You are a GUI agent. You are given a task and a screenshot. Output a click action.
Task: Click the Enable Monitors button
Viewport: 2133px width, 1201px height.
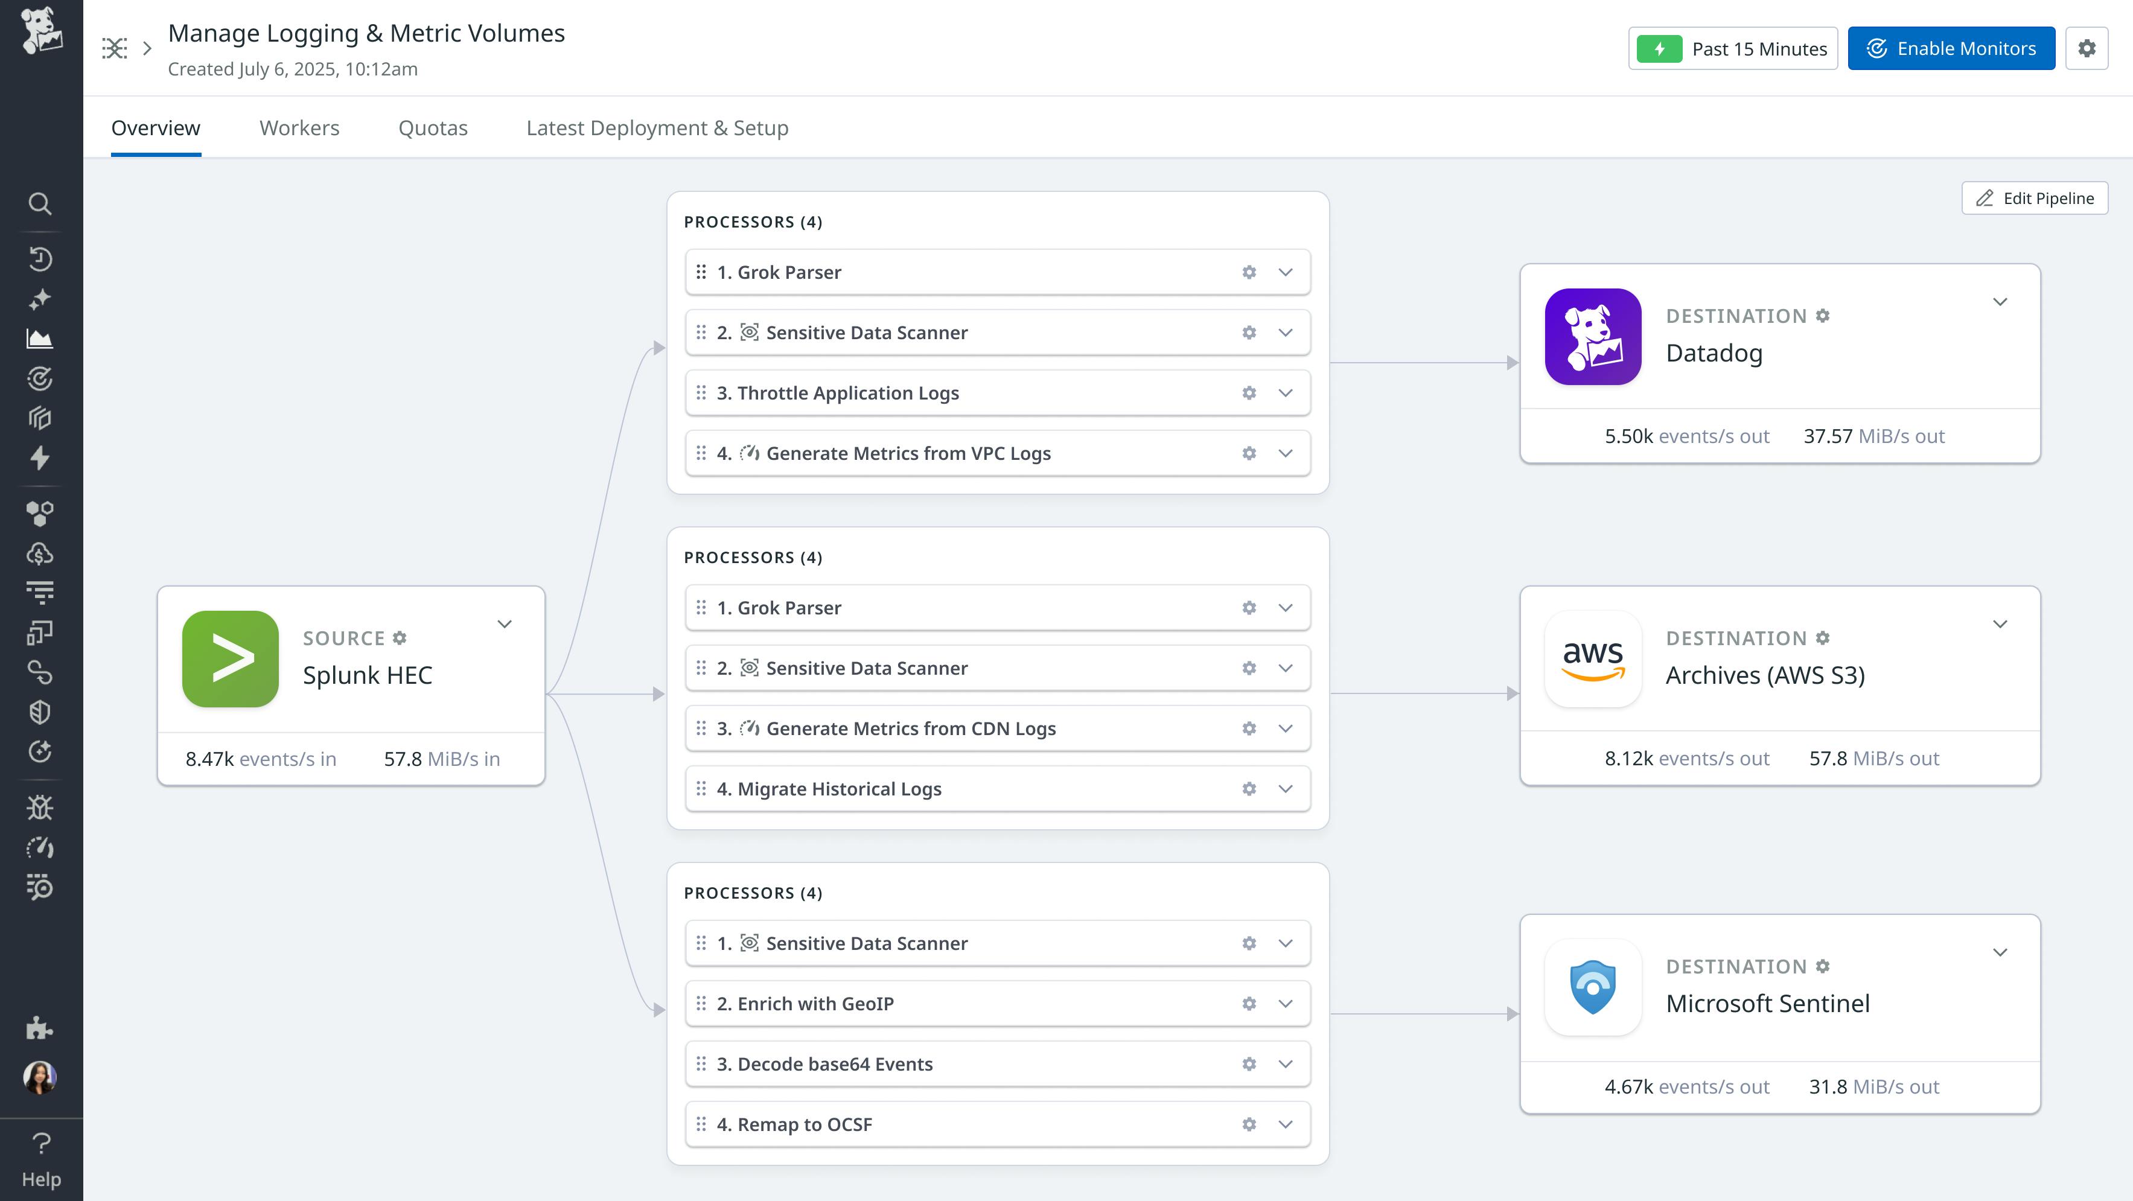(x=1951, y=48)
